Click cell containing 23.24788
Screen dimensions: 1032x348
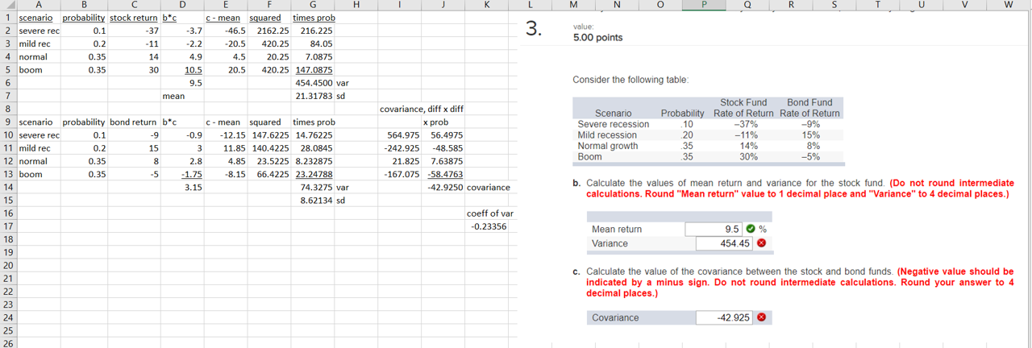pos(314,174)
